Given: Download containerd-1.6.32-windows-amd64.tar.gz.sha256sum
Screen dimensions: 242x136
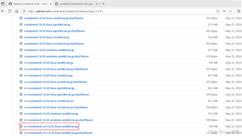Looking at the screenshot, I should pyautogui.click(x=56, y=56).
